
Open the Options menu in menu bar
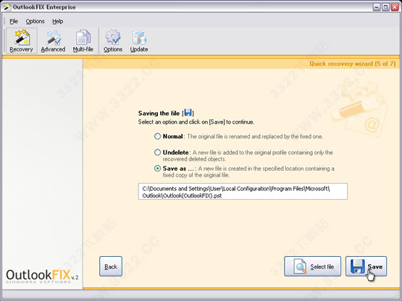pyautogui.click(x=35, y=21)
